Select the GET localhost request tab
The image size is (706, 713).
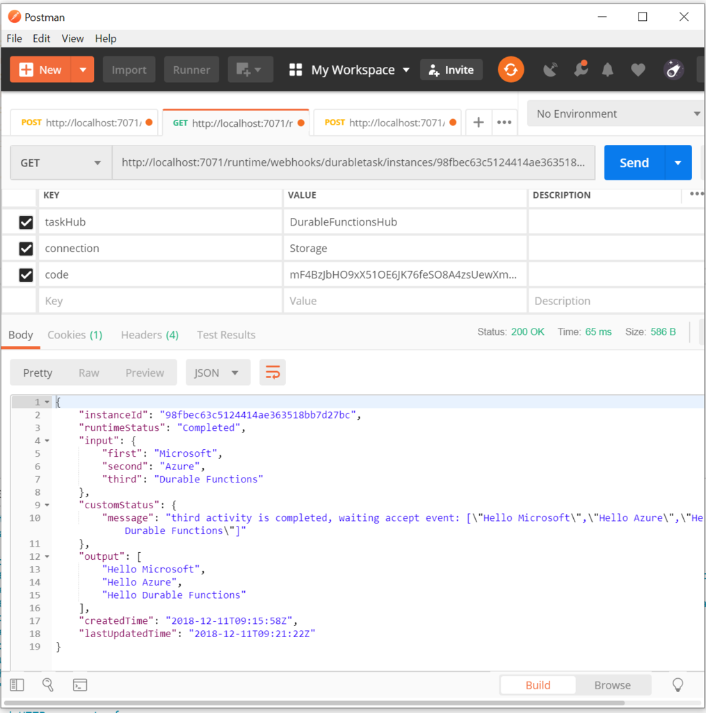(236, 123)
